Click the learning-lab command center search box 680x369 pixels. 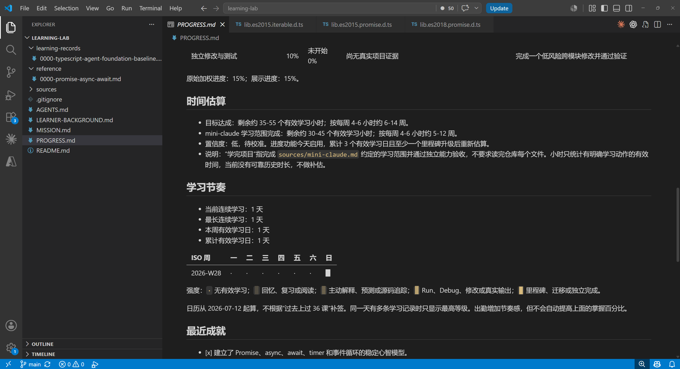pyautogui.click(x=329, y=8)
